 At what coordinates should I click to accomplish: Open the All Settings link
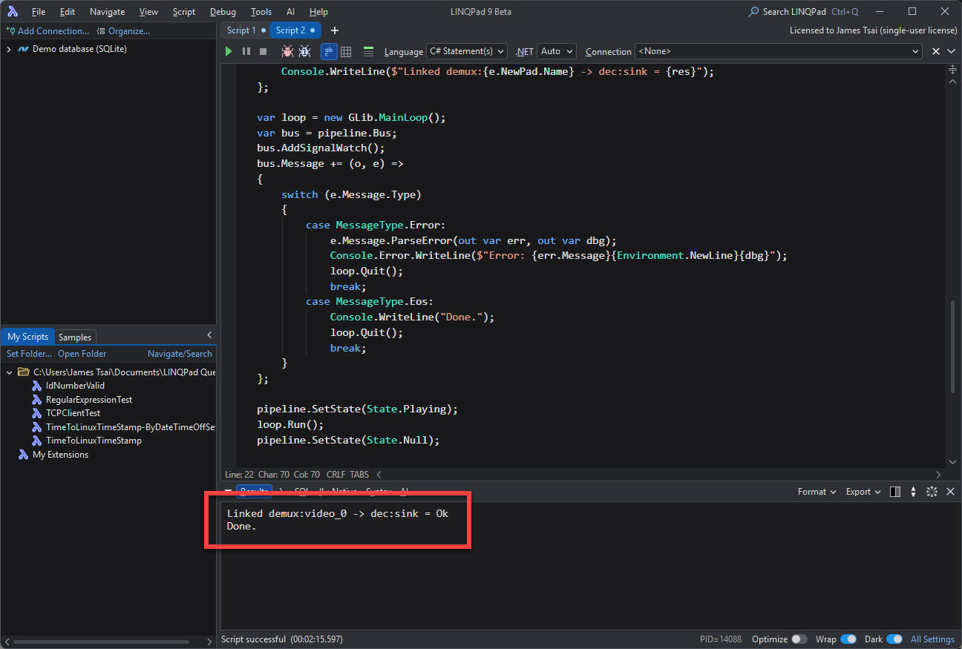point(932,639)
